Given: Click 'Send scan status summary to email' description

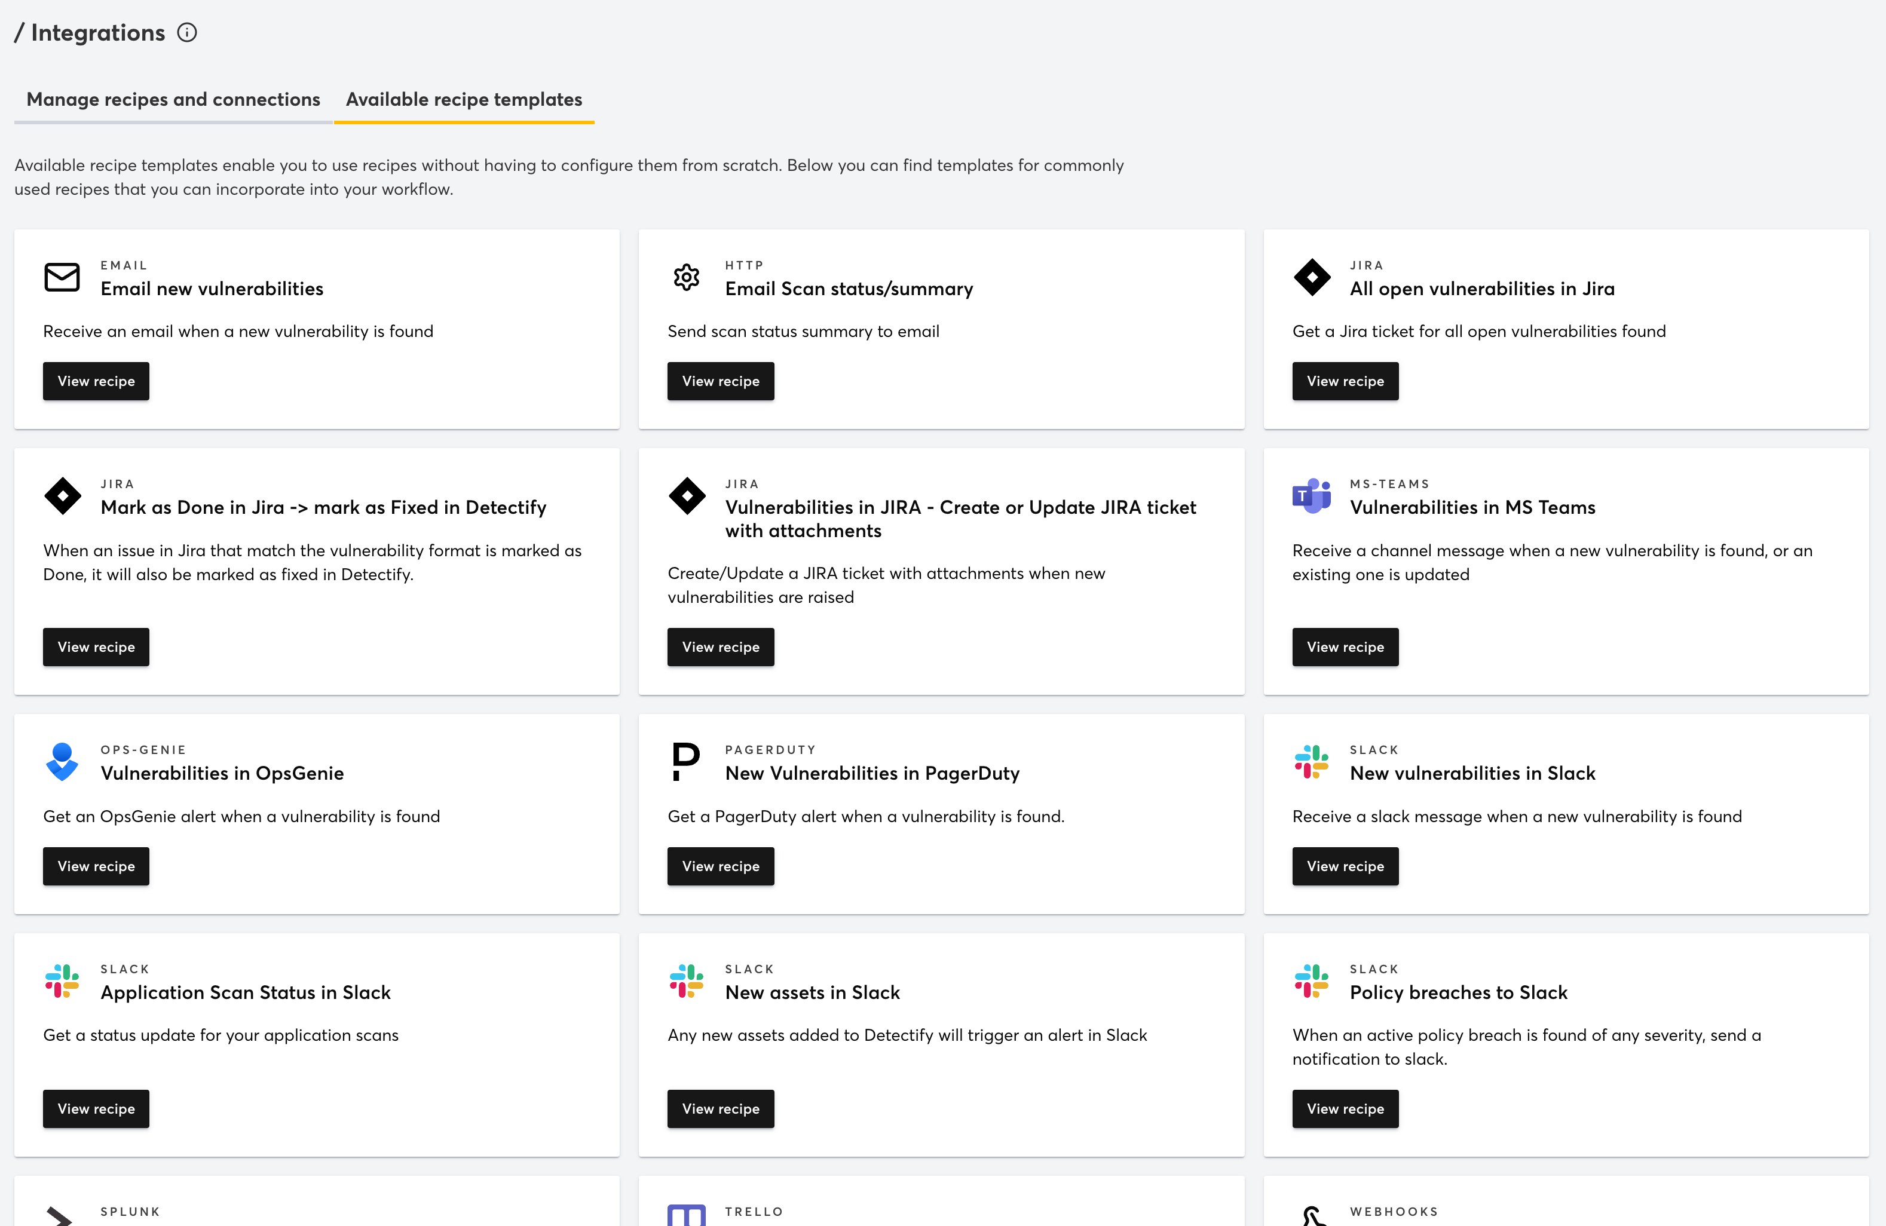Looking at the screenshot, I should coord(804,331).
